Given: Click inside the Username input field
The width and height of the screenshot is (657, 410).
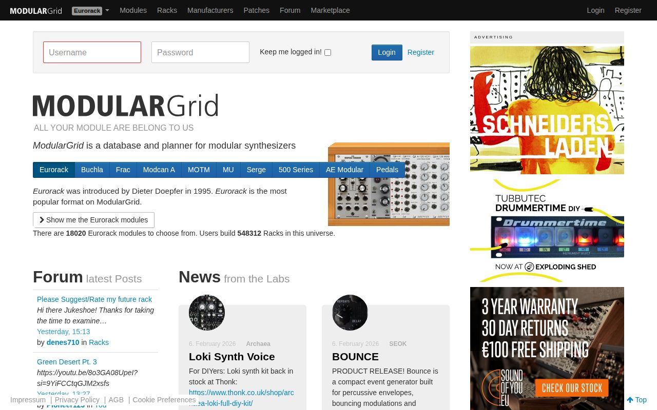Looking at the screenshot, I should click(92, 52).
